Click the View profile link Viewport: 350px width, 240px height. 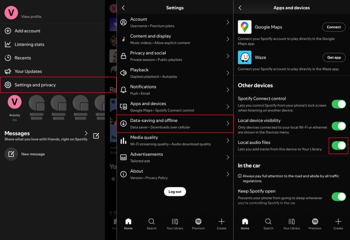click(31, 16)
